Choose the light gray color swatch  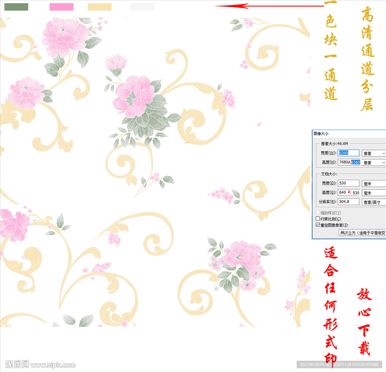click(x=142, y=7)
